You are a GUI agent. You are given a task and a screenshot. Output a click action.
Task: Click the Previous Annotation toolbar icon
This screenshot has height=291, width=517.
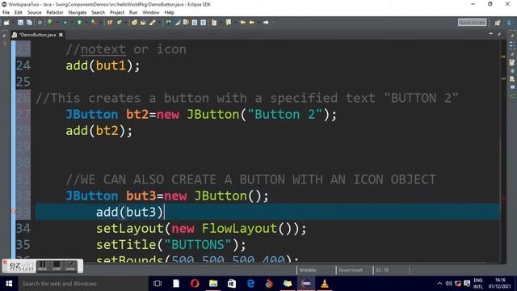point(228,23)
